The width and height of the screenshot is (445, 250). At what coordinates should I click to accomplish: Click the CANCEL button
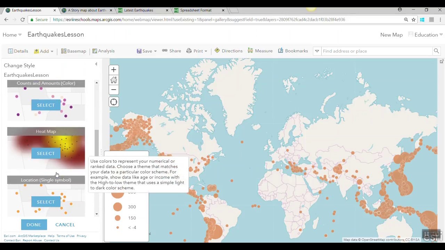[65, 225]
